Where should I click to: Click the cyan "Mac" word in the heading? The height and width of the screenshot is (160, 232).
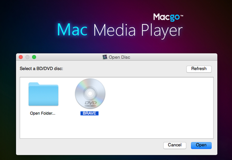(x=70, y=30)
